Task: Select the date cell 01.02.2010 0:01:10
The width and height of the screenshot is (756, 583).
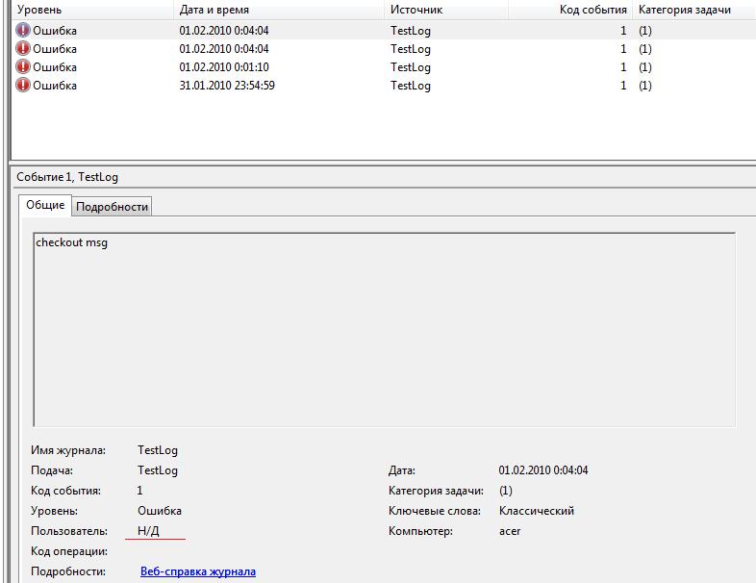Action: [224, 67]
